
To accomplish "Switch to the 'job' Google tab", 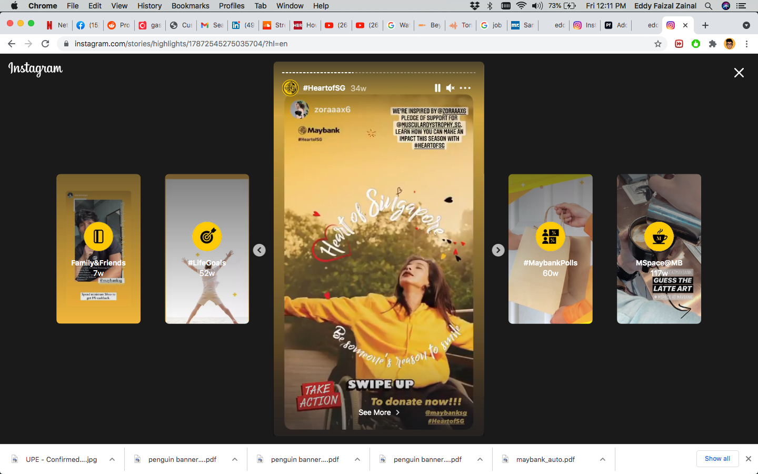I will (492, 25).
